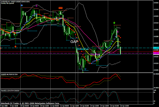
Task: Click the green triangle at the chart bottom edge
Action: [83, 72]
